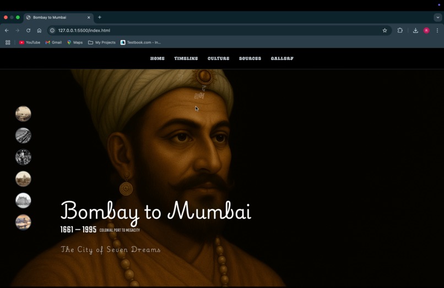Viewport: 444px width, 288px height.
Task: Open the browser home page icon
Action: 39,31
